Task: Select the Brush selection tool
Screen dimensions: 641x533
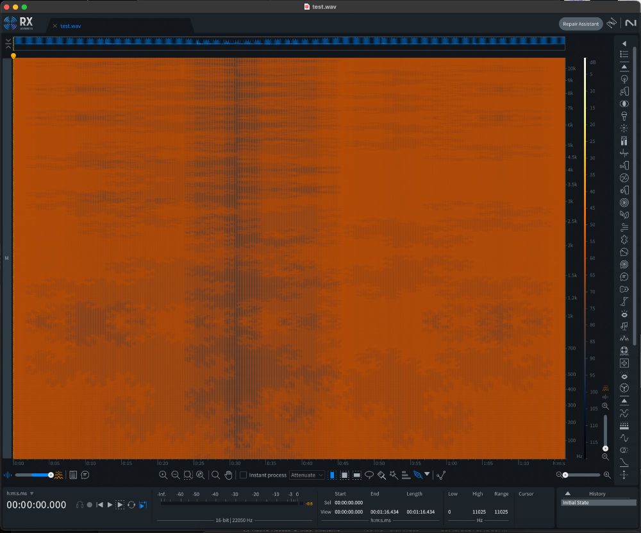Action: [381, 475]
